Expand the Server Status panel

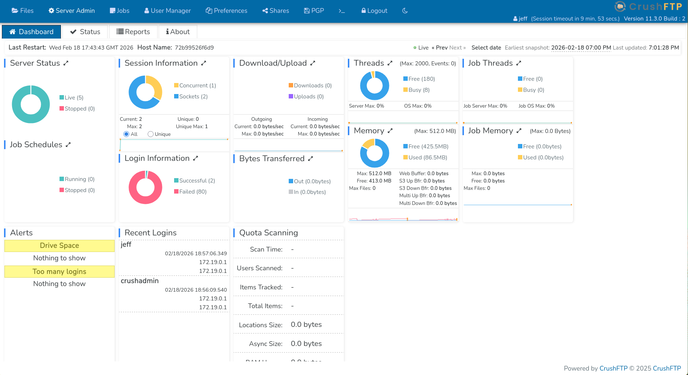pos(66,63)
